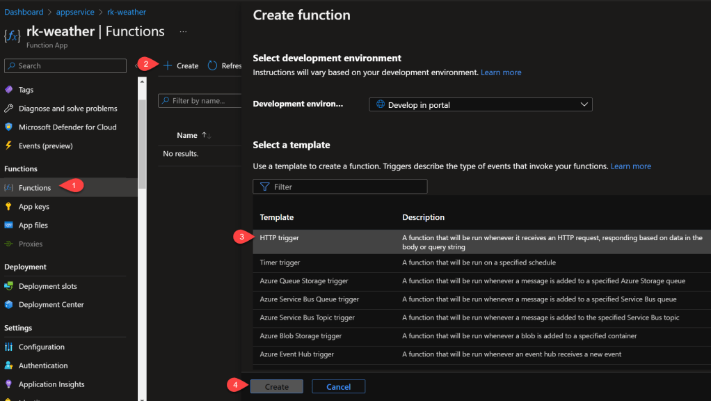This screenshot has height=401, width=711.
Task: Expand the Development environment dropdown
Action: click(x=480, y=105)
